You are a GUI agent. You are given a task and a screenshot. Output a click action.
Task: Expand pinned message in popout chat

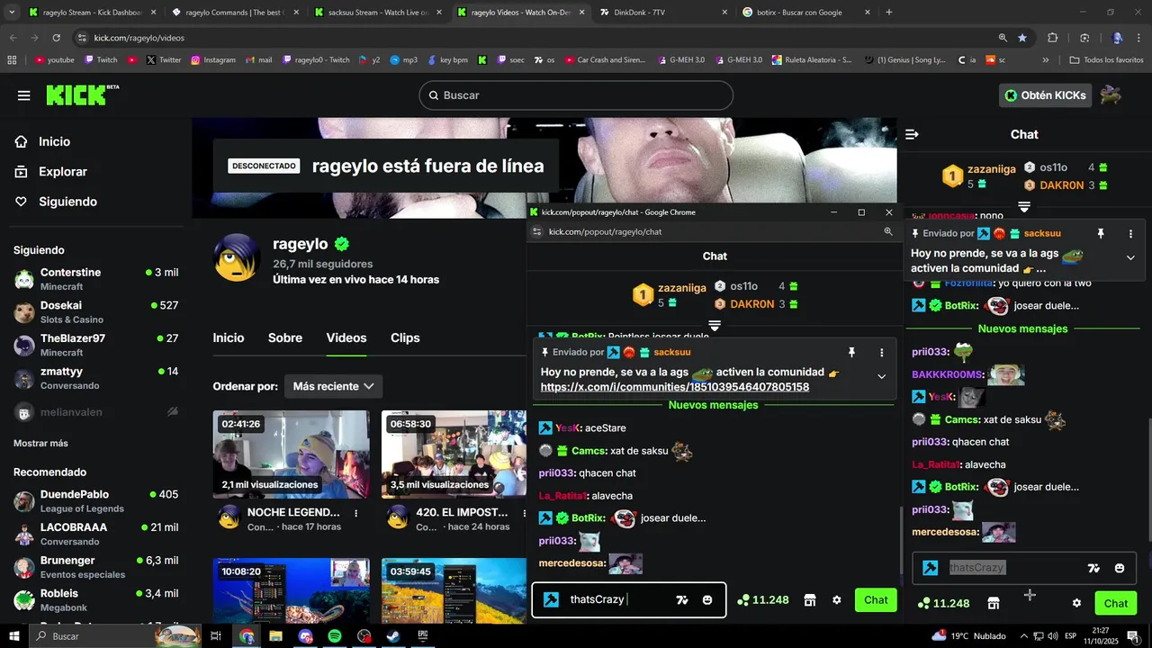881,376
